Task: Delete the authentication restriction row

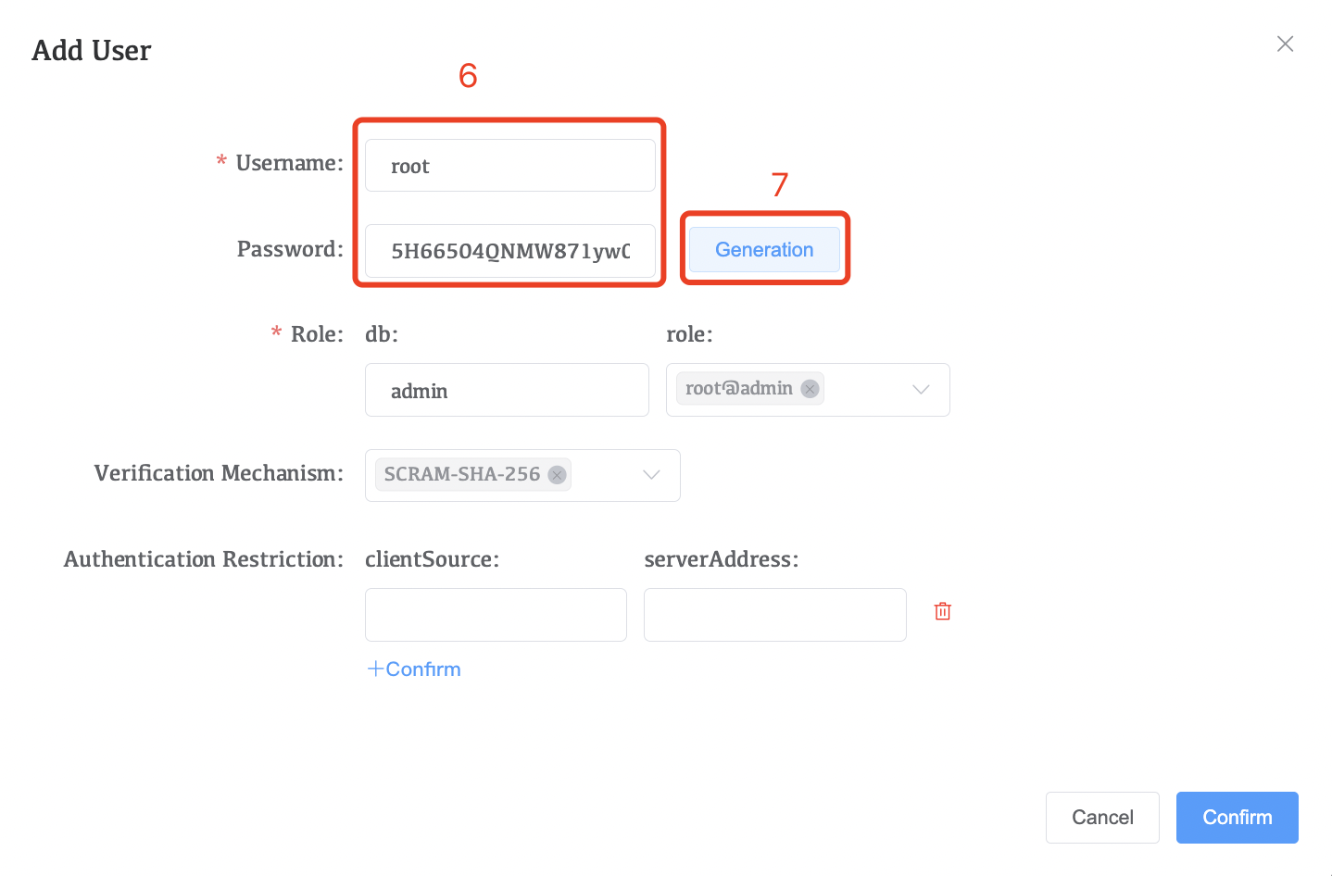Action: [943, 611]
